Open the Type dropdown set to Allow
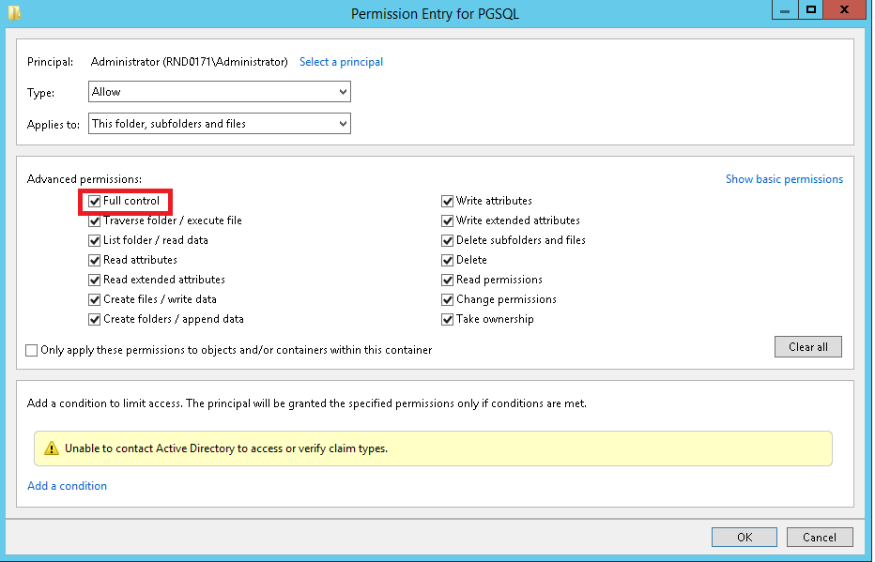 tap(219, 92)
